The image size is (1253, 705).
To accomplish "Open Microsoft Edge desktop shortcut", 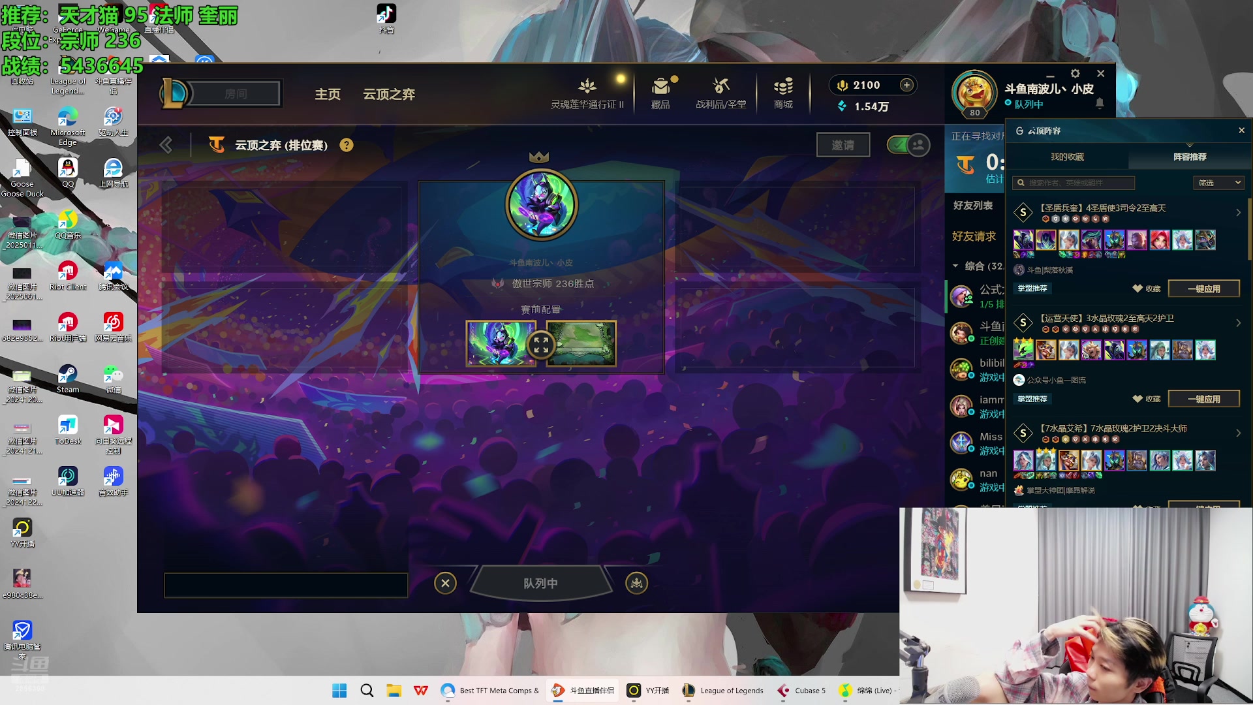I will pos(68,126).
